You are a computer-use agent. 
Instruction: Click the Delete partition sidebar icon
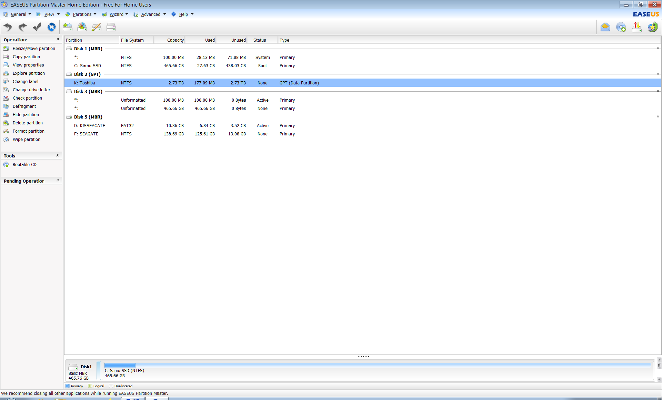pyautogui.click(x=6, y=123)
